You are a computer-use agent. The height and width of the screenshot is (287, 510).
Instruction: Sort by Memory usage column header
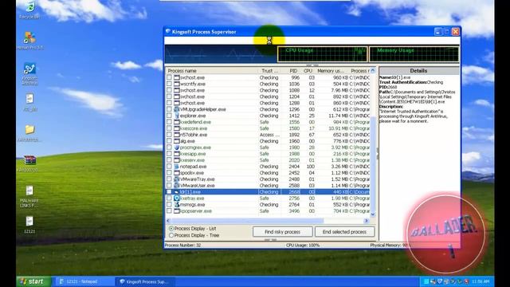[x=331, y=71]
